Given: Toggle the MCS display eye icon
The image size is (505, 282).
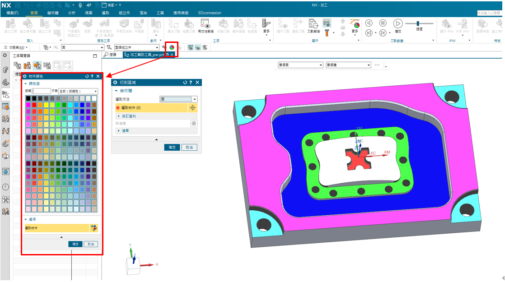Looking at the screenshot, I should point(191,47).
